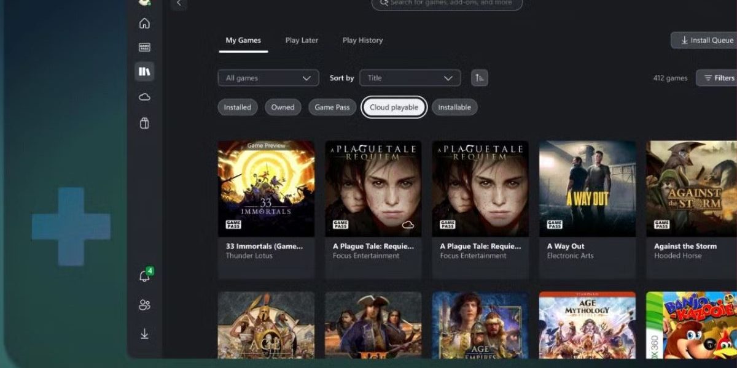Toggle the Cloud playable filter chip
The width and height of the screenshot is (737, 368).
[x=394, y=107]
